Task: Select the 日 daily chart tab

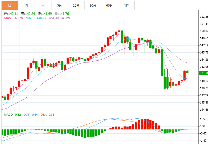Action: pyautogui.click(x=10, y=6)
